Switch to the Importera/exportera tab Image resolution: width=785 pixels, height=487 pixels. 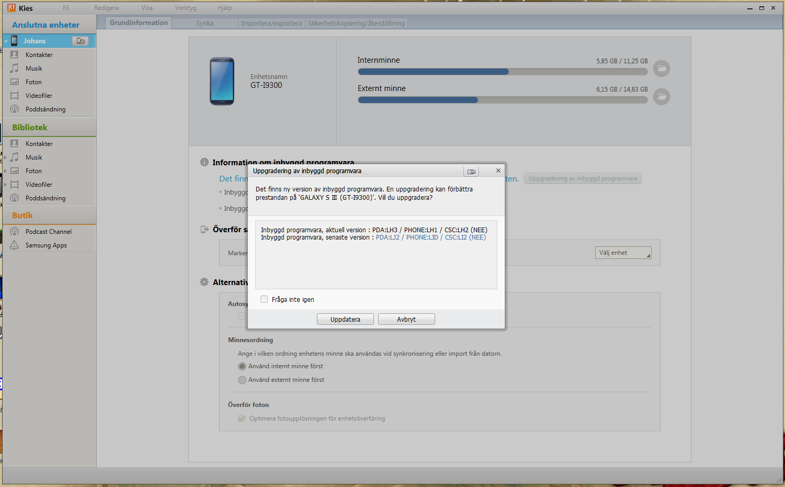coord(271,23)
